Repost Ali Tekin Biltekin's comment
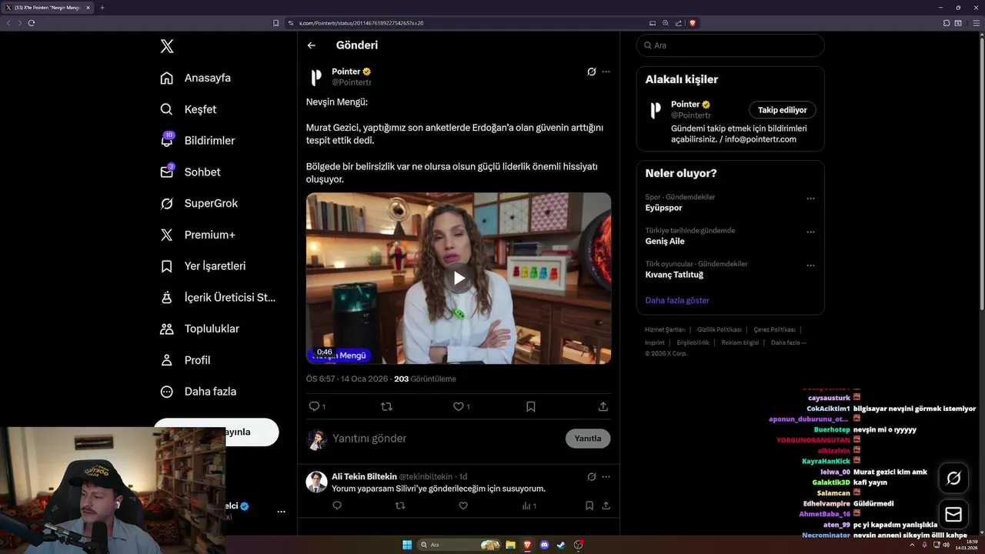This screenshot has height=554, width=985. click(x=400, y=506)
